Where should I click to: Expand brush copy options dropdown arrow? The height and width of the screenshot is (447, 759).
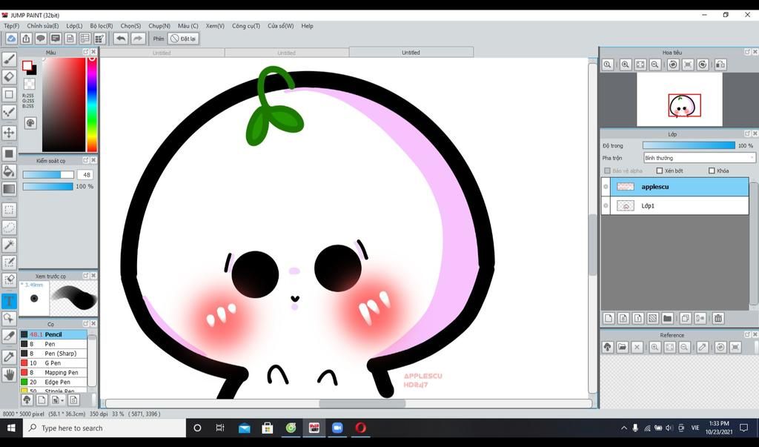click(x=63, y=400)
